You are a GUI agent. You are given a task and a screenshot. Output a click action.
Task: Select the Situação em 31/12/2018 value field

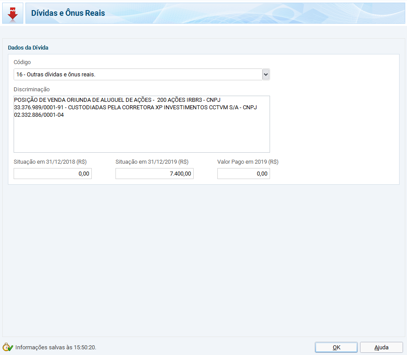tap(53, 174)
